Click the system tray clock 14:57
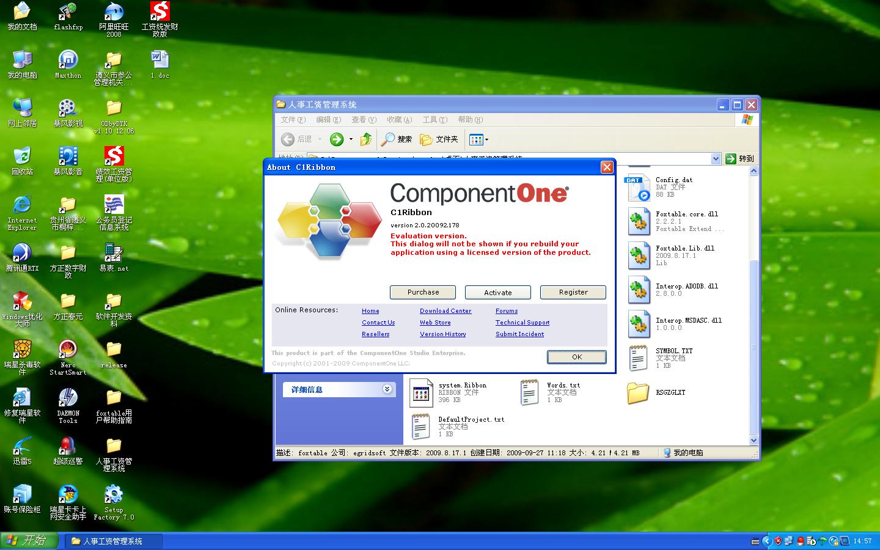Viewport: 880px width, 550px height. click(862, 541)
